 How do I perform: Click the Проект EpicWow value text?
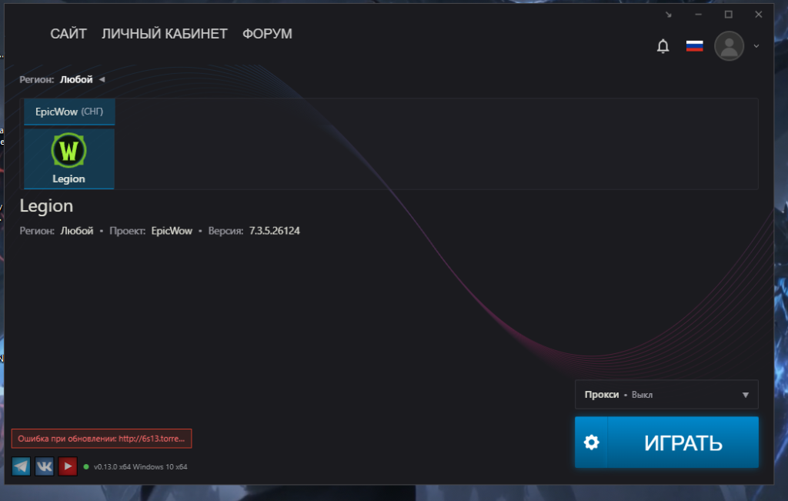pos(172,231)
